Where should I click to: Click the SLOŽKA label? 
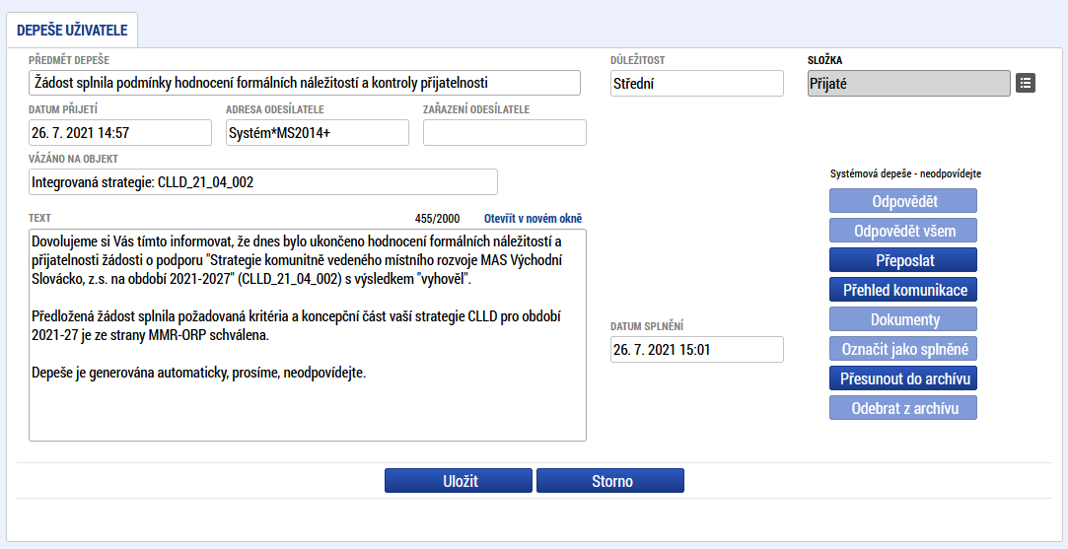tap(824, 60)
